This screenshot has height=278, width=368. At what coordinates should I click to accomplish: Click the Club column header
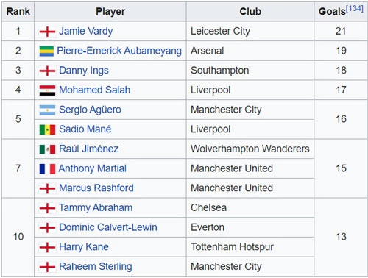click(x=250, y=12)
